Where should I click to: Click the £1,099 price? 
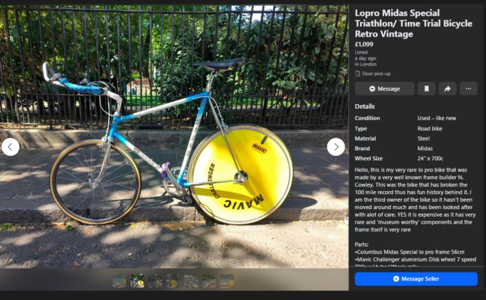(364, 44)
